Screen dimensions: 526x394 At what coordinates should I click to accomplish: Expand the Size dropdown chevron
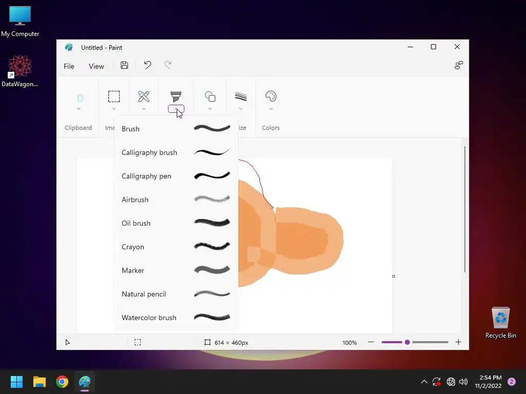tap(241, 109)
